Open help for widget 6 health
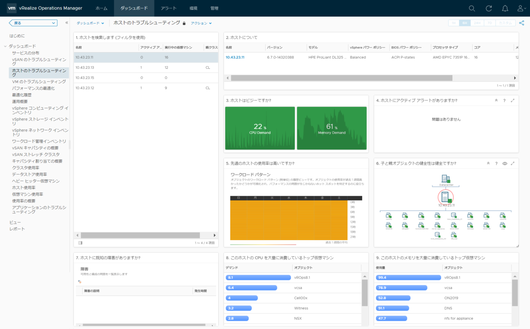Image resolution: width=530 pixels, height=329 pixels. 496,163
